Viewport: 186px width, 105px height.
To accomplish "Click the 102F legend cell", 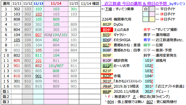I will tap(149, 66).
